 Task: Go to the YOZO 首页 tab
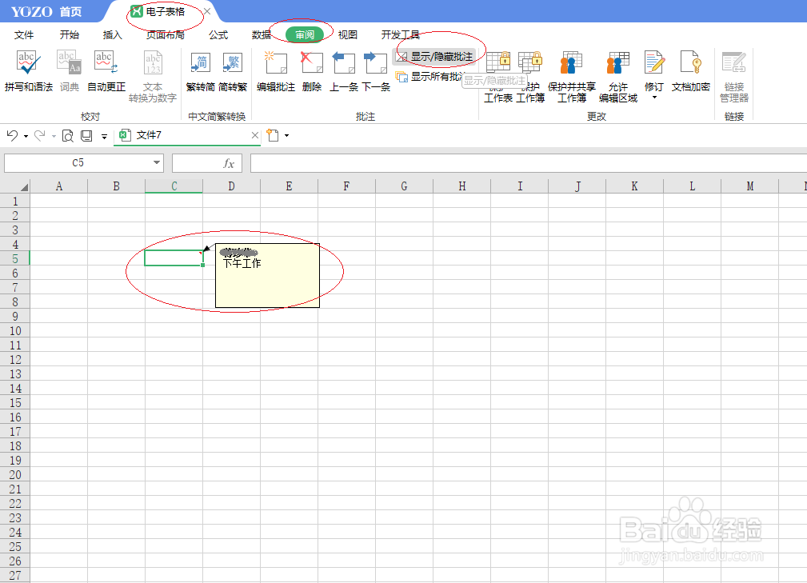click(46, 11)
